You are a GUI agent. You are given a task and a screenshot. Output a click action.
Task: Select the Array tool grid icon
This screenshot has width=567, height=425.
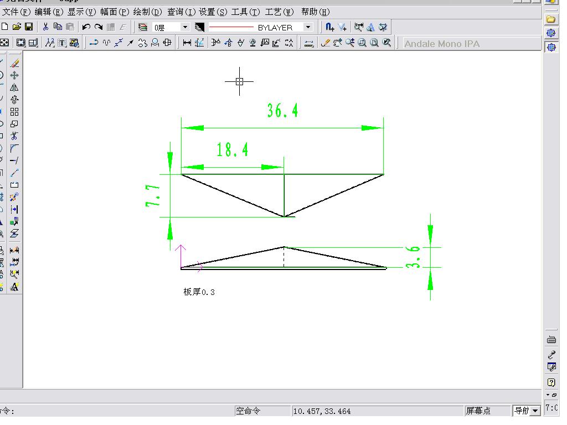(x=14, y=112)
